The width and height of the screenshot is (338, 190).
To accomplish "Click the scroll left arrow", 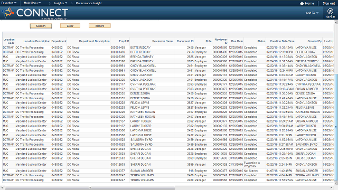I will pyautogui.click(x=2, y=188).
